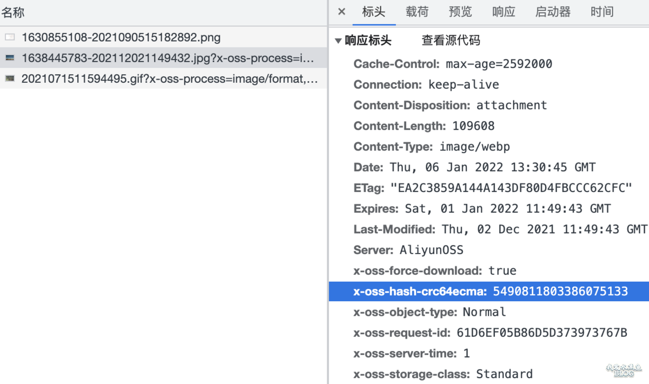
Task: Open the 启动器 tab
Action: pyautogui.click(x=553, y=12)
